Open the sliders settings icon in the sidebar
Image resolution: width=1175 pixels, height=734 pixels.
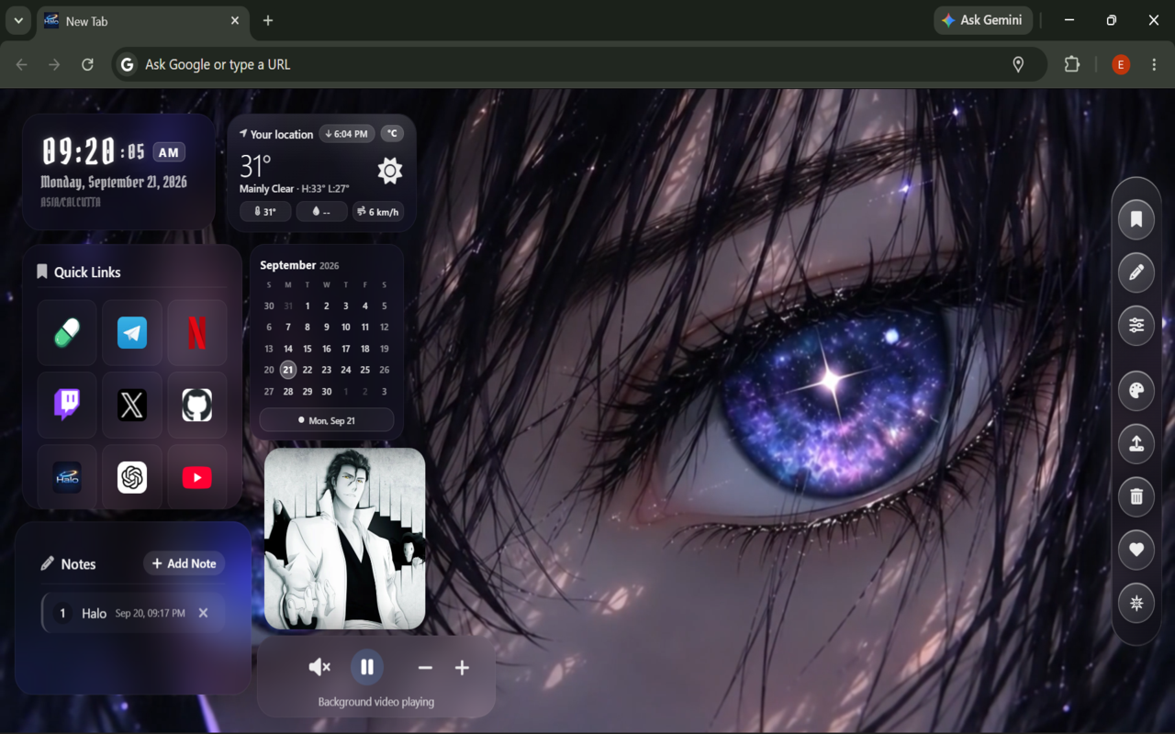coord(1136,325)
